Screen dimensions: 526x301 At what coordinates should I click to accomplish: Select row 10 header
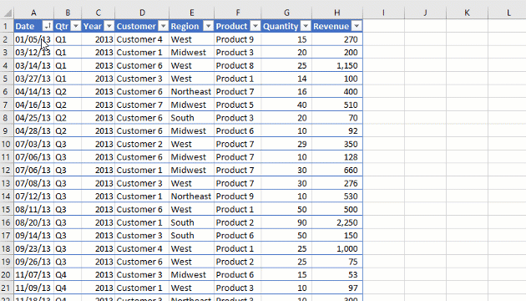(x=6, y=144)
